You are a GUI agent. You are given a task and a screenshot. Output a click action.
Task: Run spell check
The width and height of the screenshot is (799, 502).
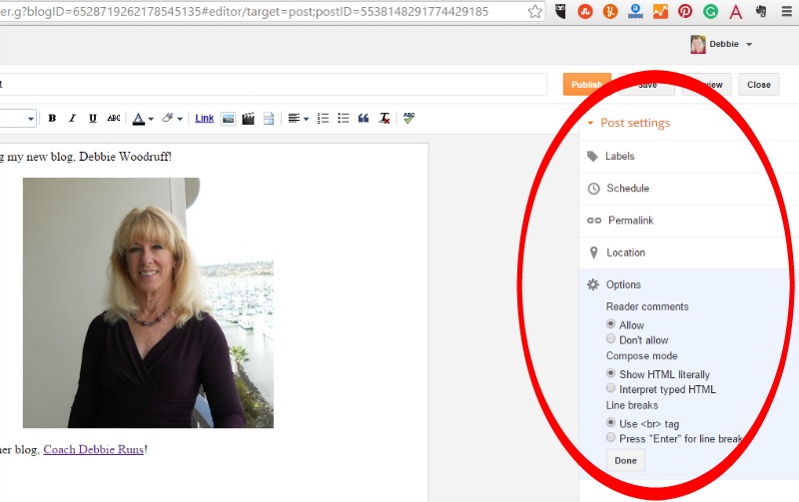tap(408, 118)
